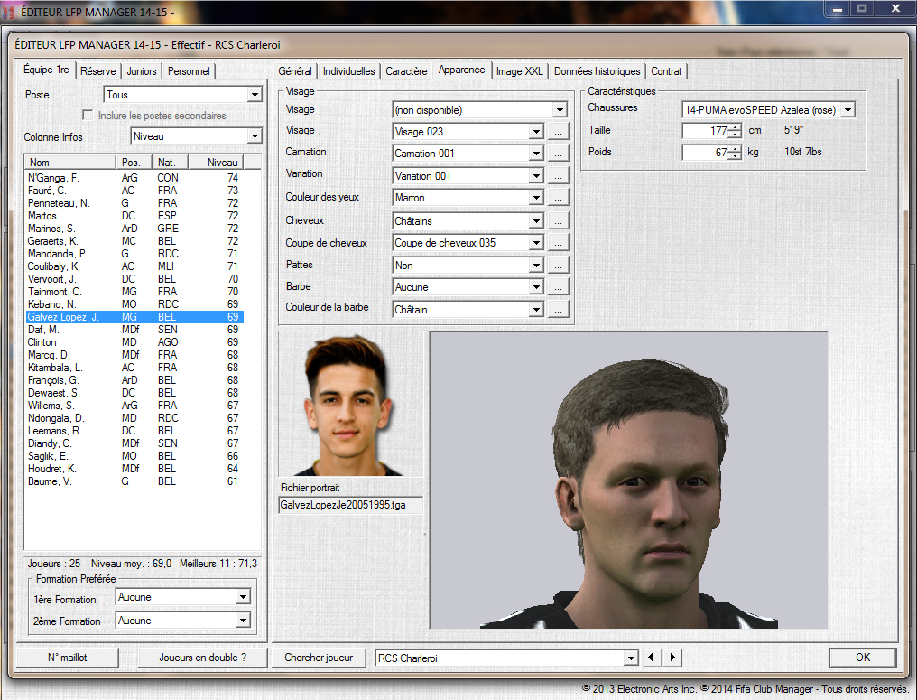917x700 pixels.
Task: Open the Image XXL tab
Action: (519, 70)
